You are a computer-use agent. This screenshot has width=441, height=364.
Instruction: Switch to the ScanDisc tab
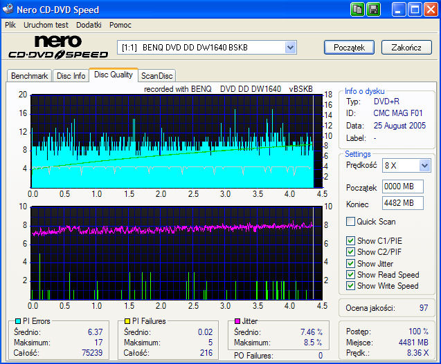pyautogui.click(x=157, y=76)
